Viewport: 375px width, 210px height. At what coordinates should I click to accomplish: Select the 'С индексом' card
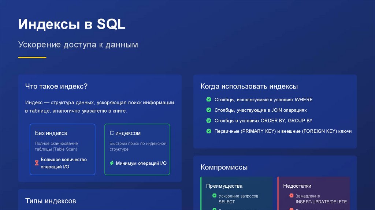tap(137, 149)
